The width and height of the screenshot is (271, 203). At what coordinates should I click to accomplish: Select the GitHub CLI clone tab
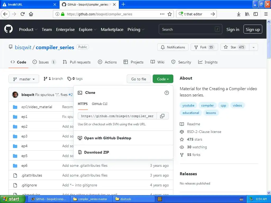(100, 104)
